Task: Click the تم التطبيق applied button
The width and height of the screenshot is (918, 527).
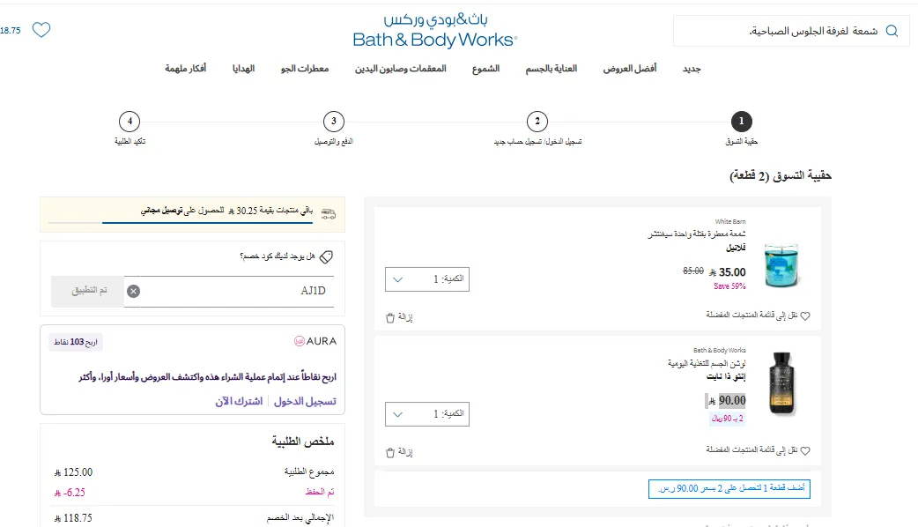Action: click(x=88, y=291)
